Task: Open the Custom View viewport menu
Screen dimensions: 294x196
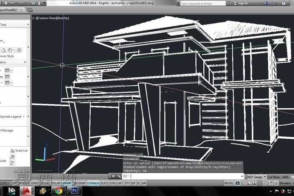Action: click(46, 18)
